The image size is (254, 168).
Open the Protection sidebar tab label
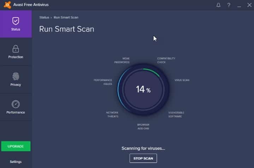(x=16, y=57)
